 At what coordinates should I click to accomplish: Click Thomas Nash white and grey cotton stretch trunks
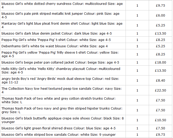tap(58, 100)
